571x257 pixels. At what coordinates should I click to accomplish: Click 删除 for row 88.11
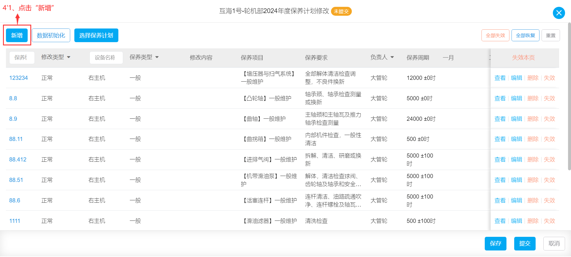tap(533, 139)
